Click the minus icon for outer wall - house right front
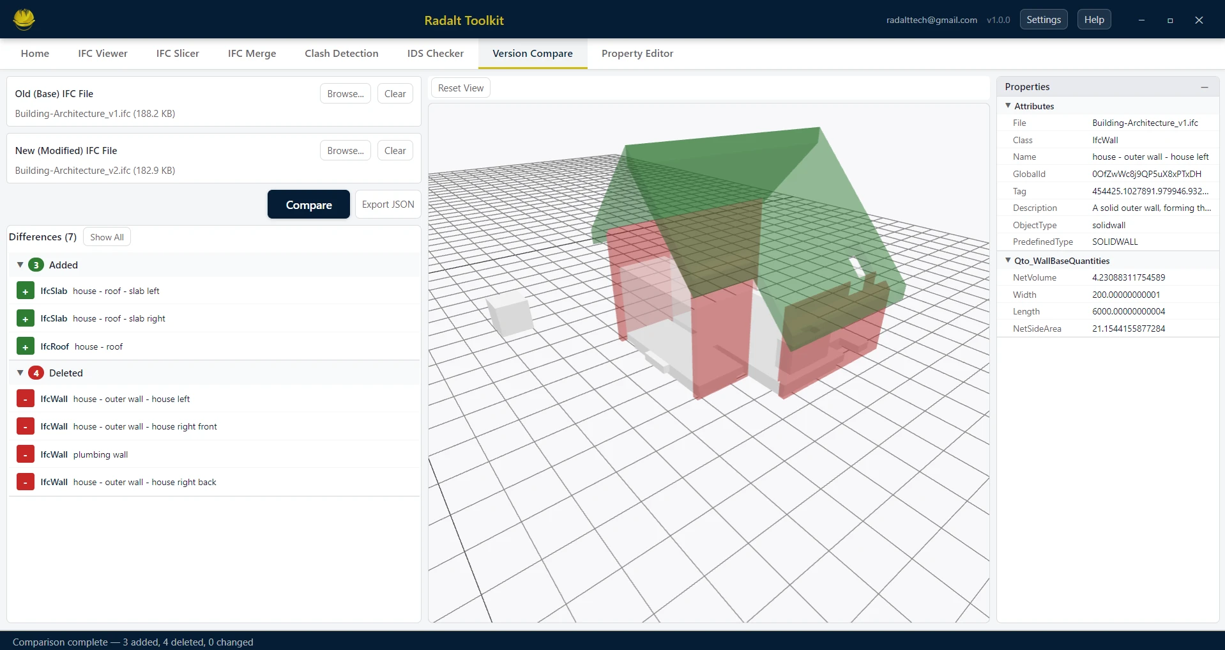This screenshot has width=1225, height=650. tap(25, 426)
